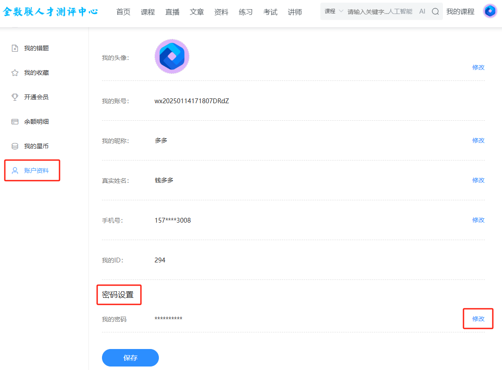This screenshot has width=502, height=370.
Task: Open the 首页 navigation tab
Action: point(123,12)
